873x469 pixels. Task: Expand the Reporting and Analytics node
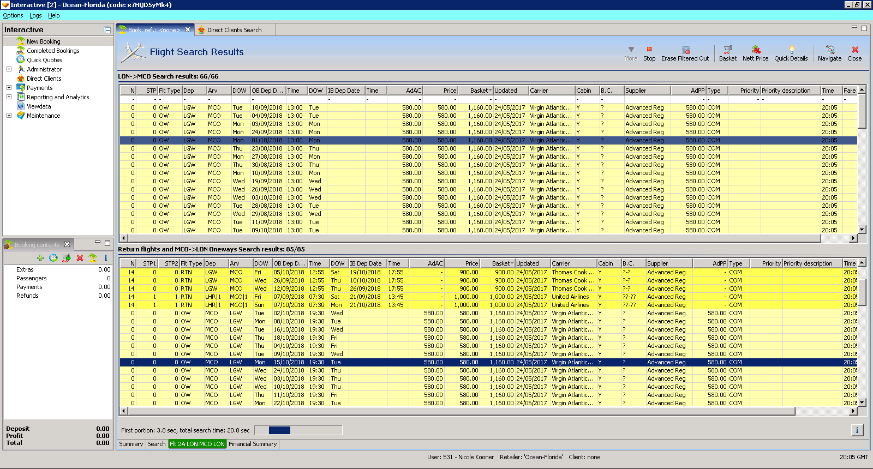9,97
